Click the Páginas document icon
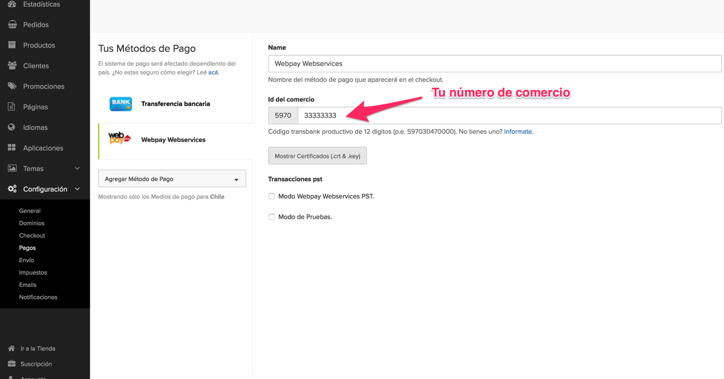 point(12,107)
